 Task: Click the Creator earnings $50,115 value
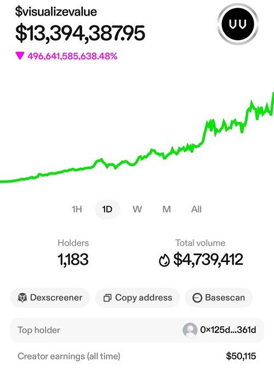click(x=241, y=356)
